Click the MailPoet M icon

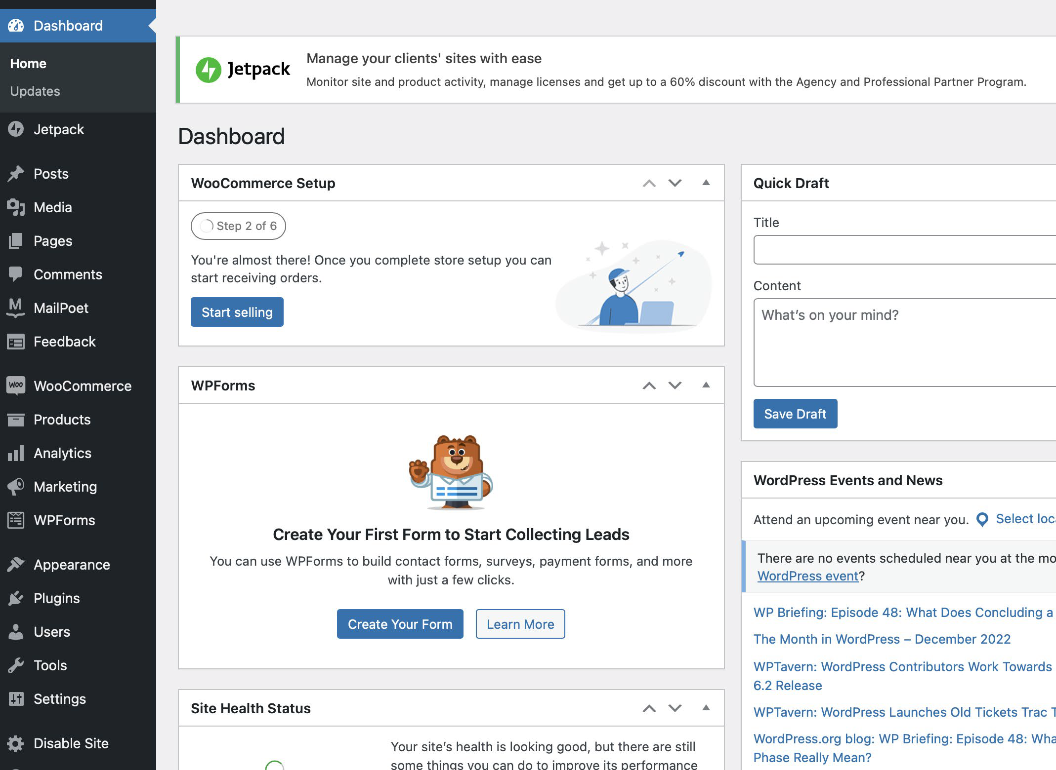tap(16, 308)
